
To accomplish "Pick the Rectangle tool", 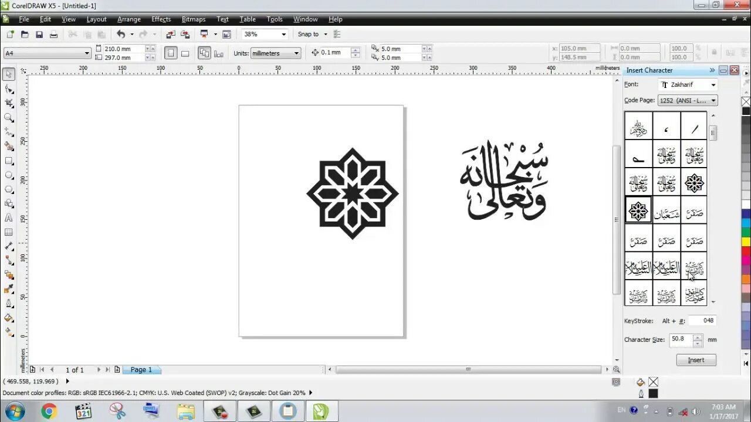I will [9, 161].
